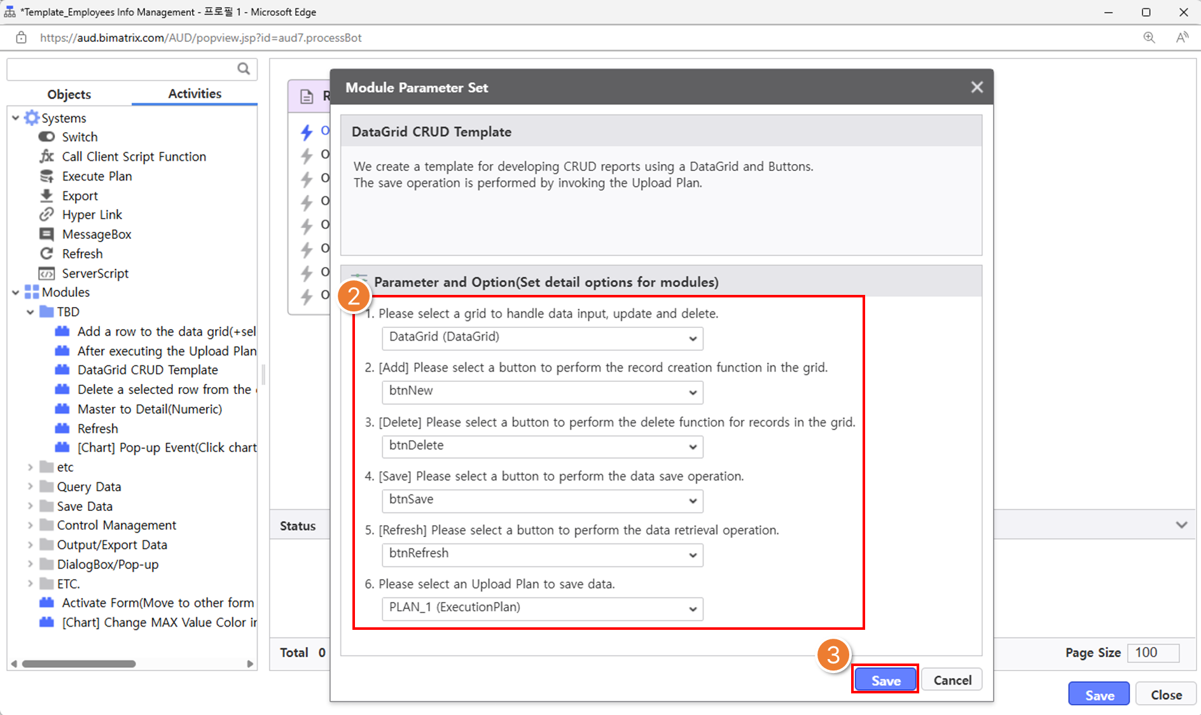
Task: Open the btnSave dropdown
Action: pos(543,500)
